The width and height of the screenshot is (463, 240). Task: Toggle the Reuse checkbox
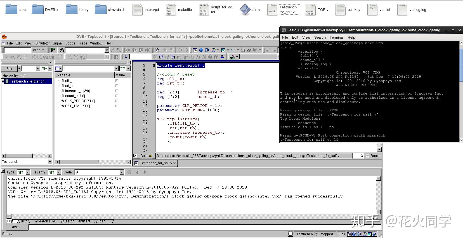(x=367, y=156)
